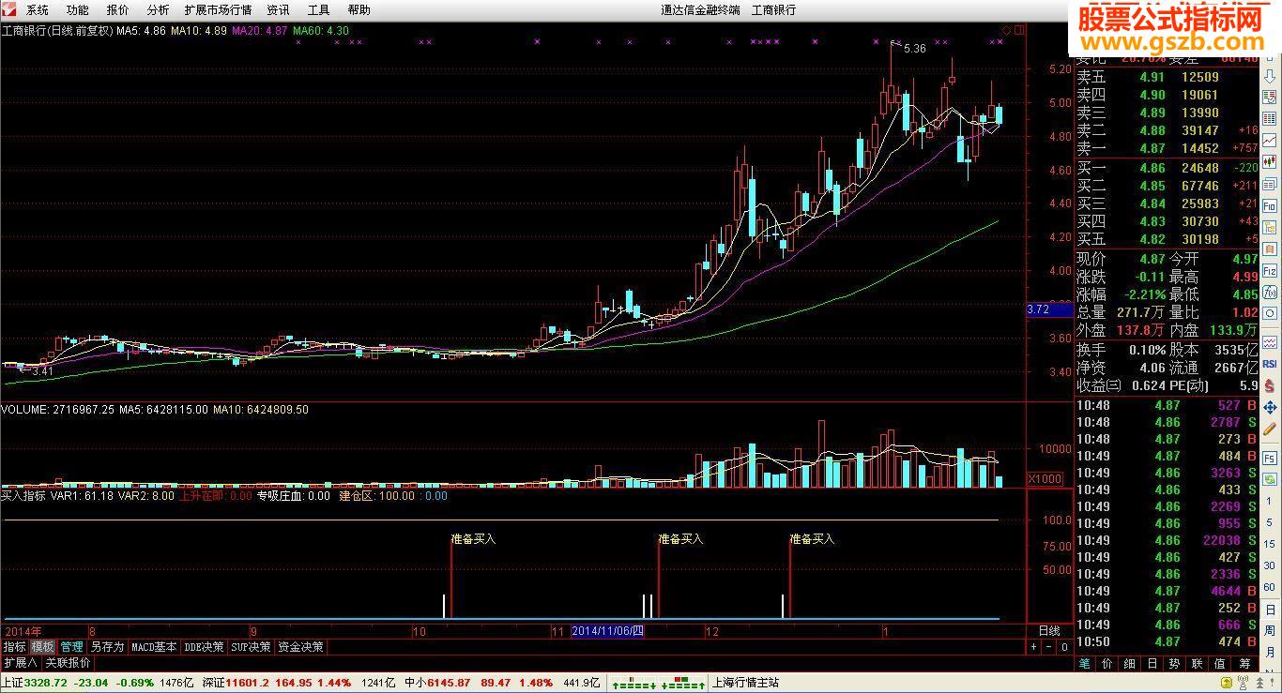Click the f(x) formula icon
1282x693 pixels.
click(1270, 292)
